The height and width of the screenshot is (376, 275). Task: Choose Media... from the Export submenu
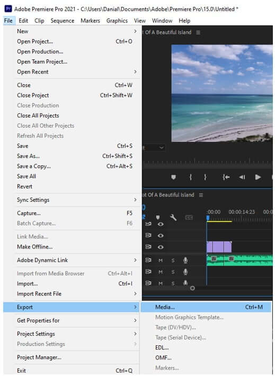tap(206, 307)
